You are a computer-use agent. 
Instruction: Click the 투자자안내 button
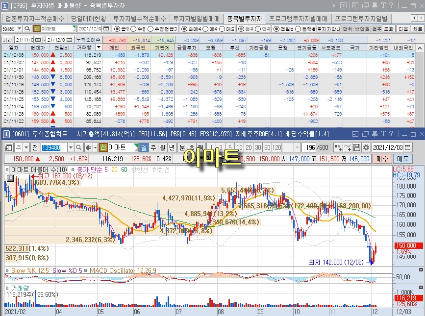pos(329,29)
